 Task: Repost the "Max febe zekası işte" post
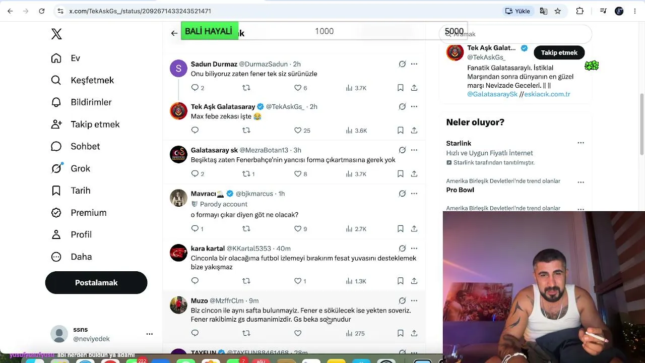pyautogui.click(x=246, y=130)
